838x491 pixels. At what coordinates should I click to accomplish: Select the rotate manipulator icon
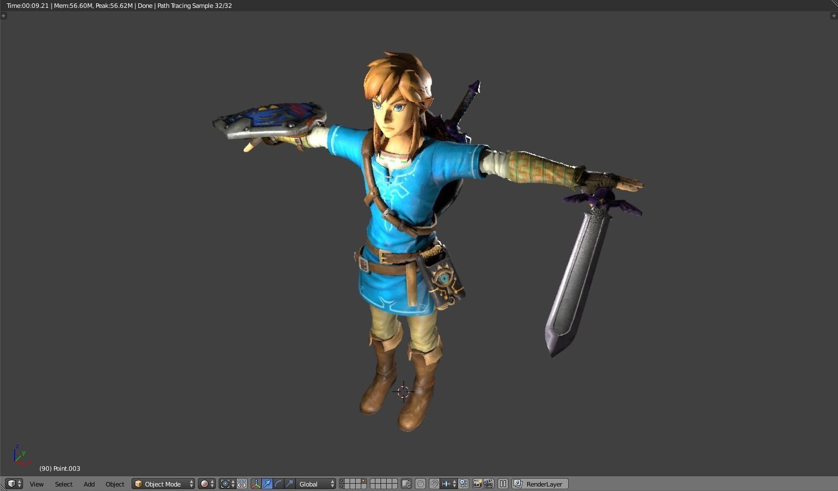(278, 484)
